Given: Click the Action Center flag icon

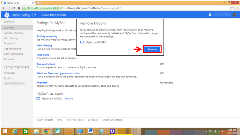Looking at the screenshot, I should (211, 131).
